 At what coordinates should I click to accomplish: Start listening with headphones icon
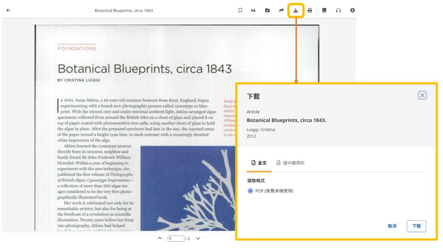tap(338, 10)
